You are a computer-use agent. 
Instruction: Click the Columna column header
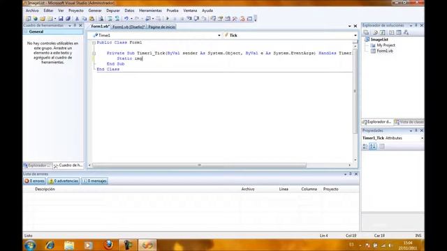pos(309,189)
